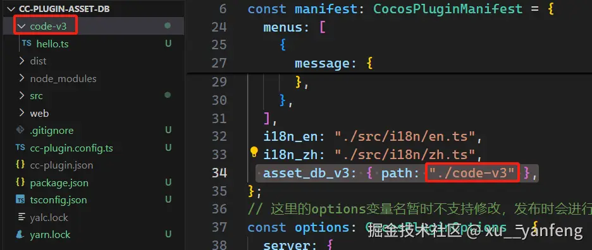Select the src folder name
Viewport: 592px width, 250px height.
tap(36, 96)
